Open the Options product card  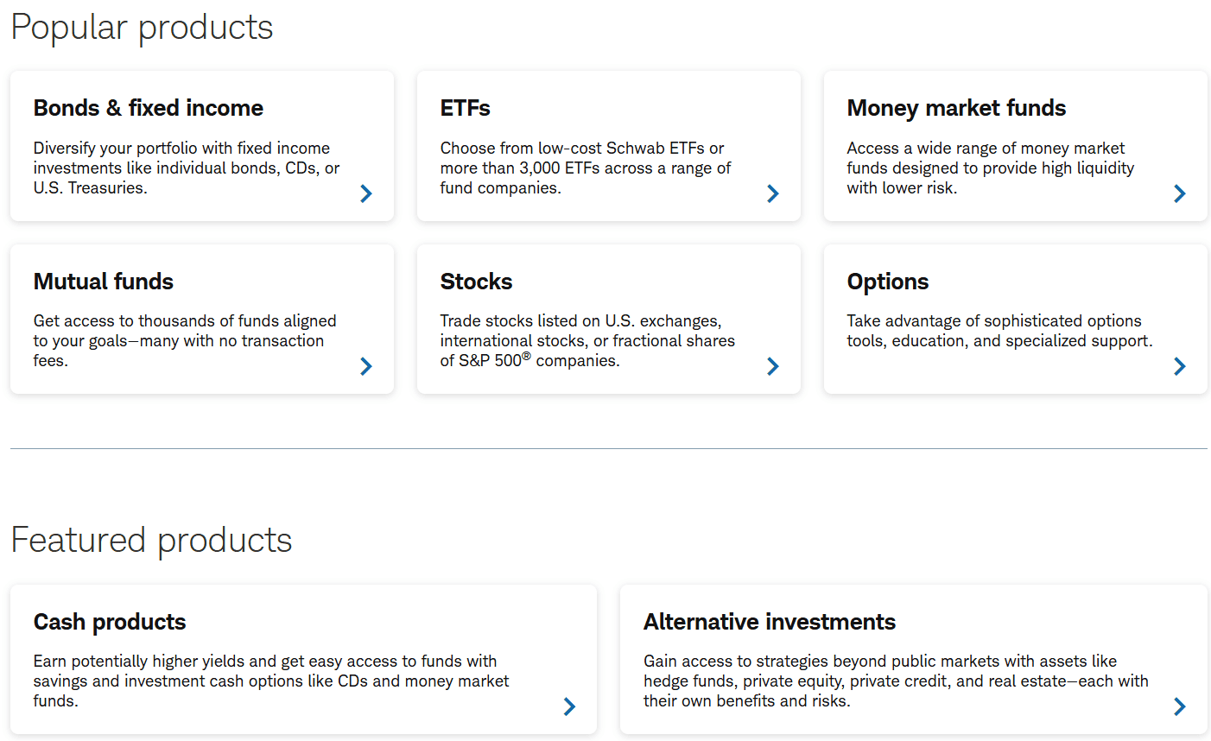[1015, 319]
